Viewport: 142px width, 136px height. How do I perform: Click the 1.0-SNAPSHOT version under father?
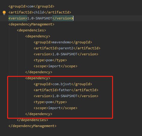click(x=65, y=96)
